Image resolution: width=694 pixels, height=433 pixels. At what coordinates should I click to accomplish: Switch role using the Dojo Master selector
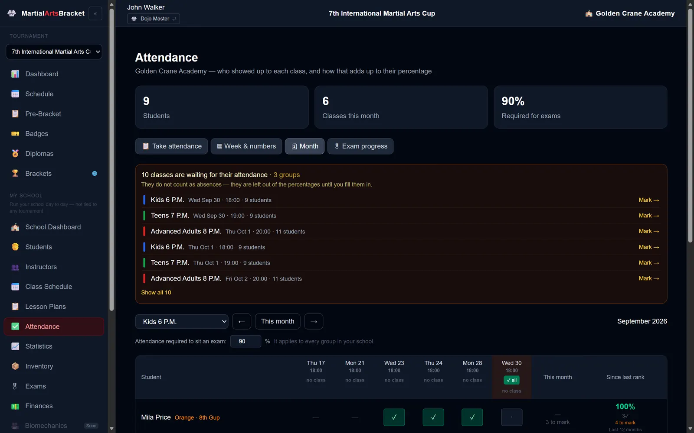pos(154,19)
